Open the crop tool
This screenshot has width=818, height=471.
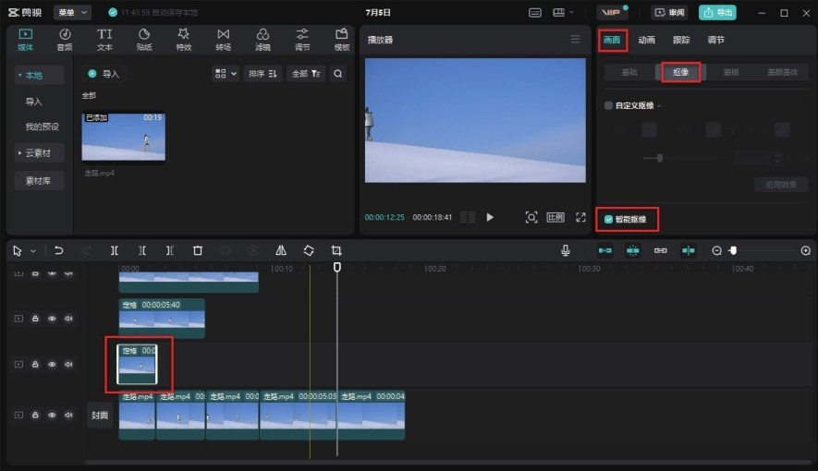pyautogui.click(x=336, y=250)
